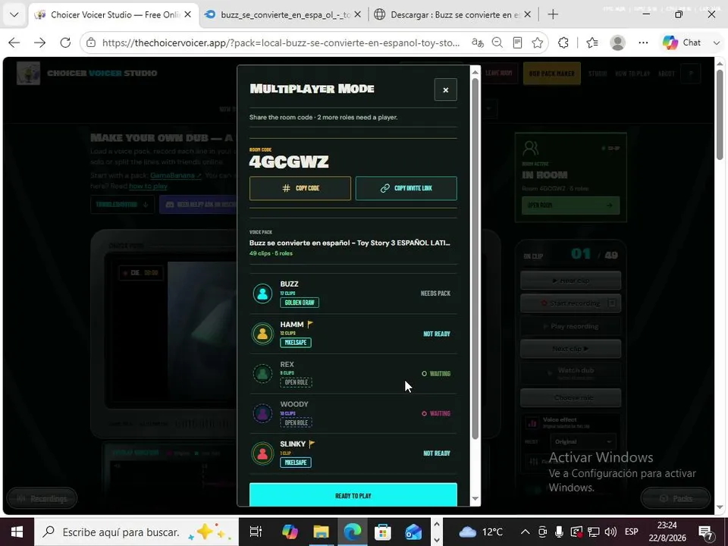The width and height of the screenshot is (728, 546).
Task: Open the weather widget showing 12°C
Action: (x=480, y=532)
